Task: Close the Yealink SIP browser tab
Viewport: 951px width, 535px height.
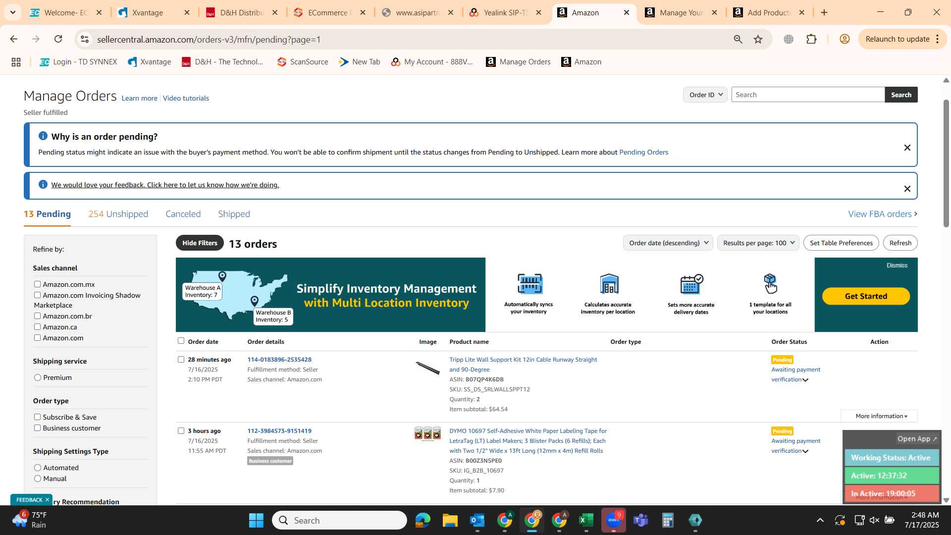Action: click(539, 12)
